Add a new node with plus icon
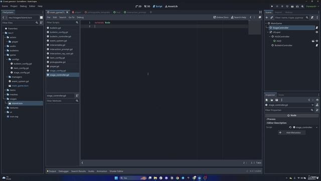This screenshot has height=181, width=321. click(x=266, y=18)
